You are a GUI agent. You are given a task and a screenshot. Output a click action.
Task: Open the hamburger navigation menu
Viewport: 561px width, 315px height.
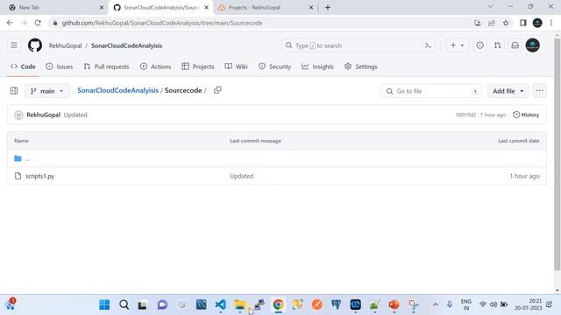pyautogui.click(x=14, y=45)
